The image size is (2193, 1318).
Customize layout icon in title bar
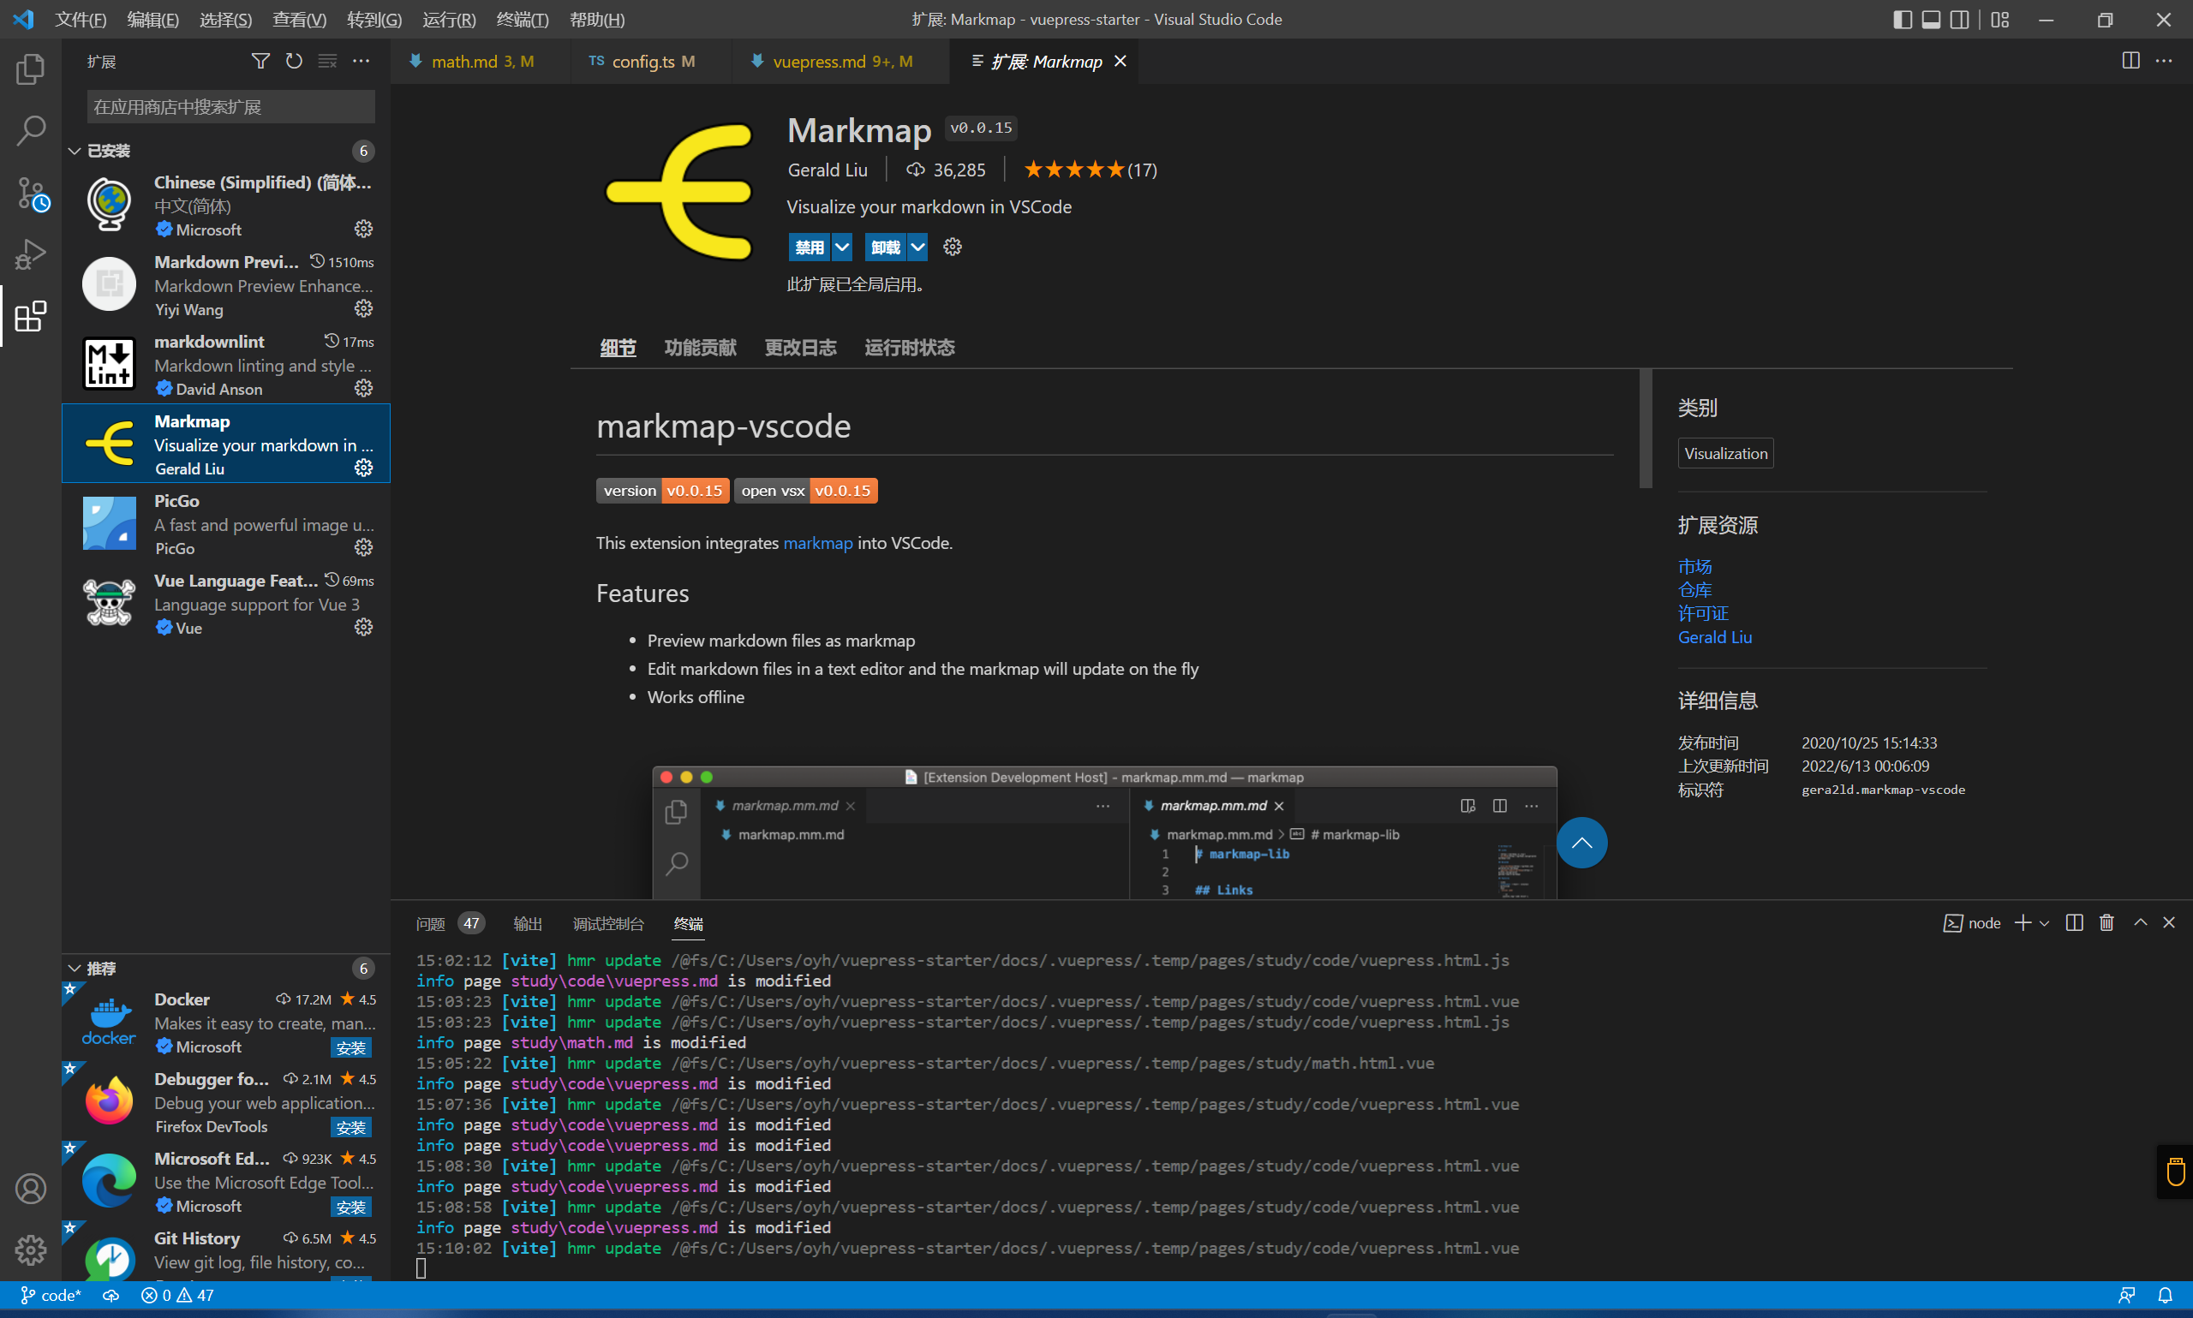click(x=1999, y=20)
